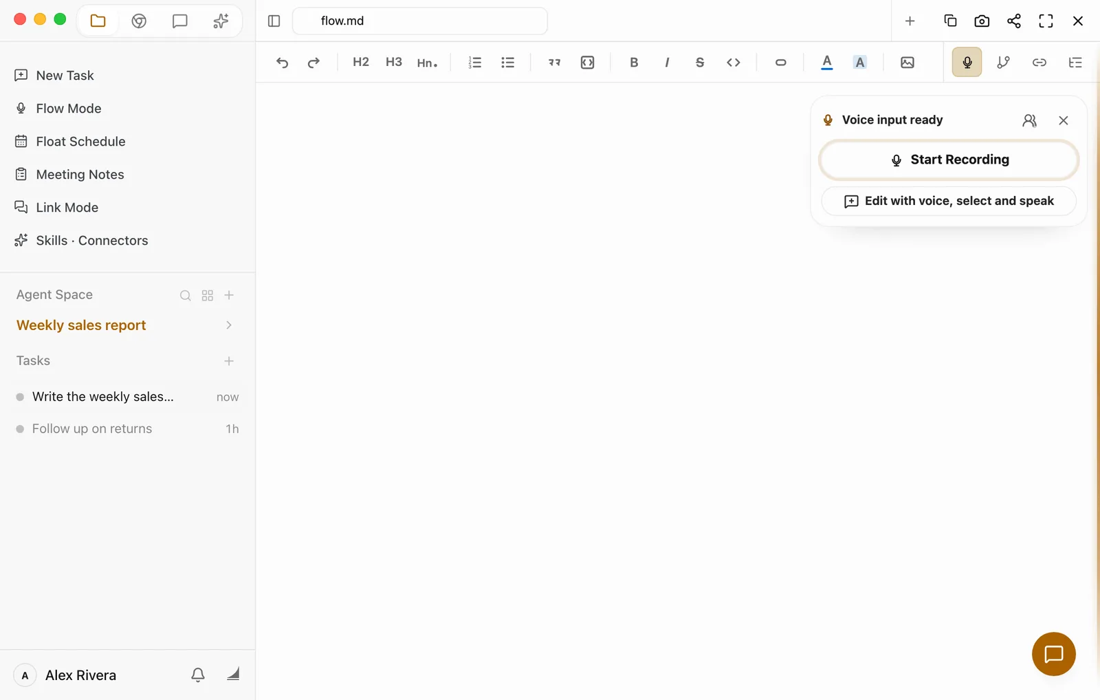Toggle bold formatting
Viewport: 1100px width, 700px height.
634,63
